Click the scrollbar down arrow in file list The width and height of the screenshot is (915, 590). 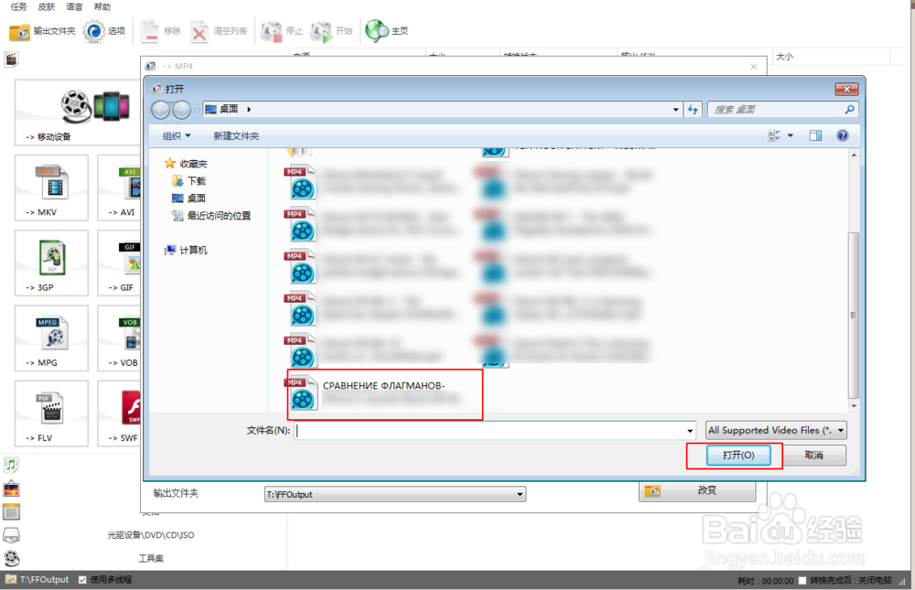854,406
